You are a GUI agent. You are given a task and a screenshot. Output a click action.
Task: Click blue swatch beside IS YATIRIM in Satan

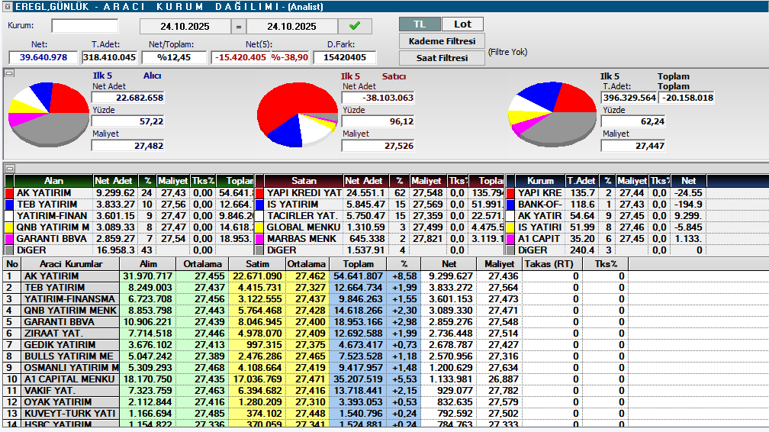tap(259, 205)
